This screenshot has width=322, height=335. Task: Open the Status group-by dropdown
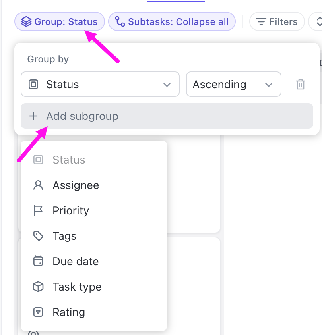[x=100, y=84]
